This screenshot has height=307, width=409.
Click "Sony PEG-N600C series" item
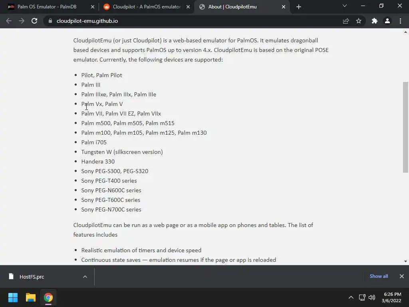click(111, 190)
